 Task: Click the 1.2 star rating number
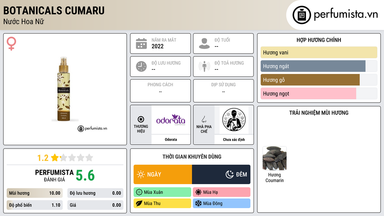pos(43,158)
